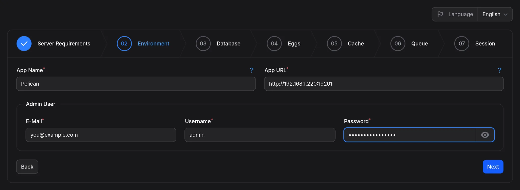Focus the App Name input field
This screenshot has width=520, height=190.
(x=136, y=84)
